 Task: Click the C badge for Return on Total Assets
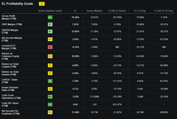50,73
